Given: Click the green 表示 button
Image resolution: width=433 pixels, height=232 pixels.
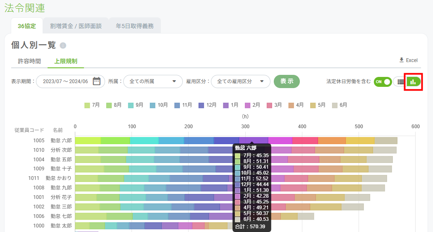Looking at the screenshot, I should 287,81.
